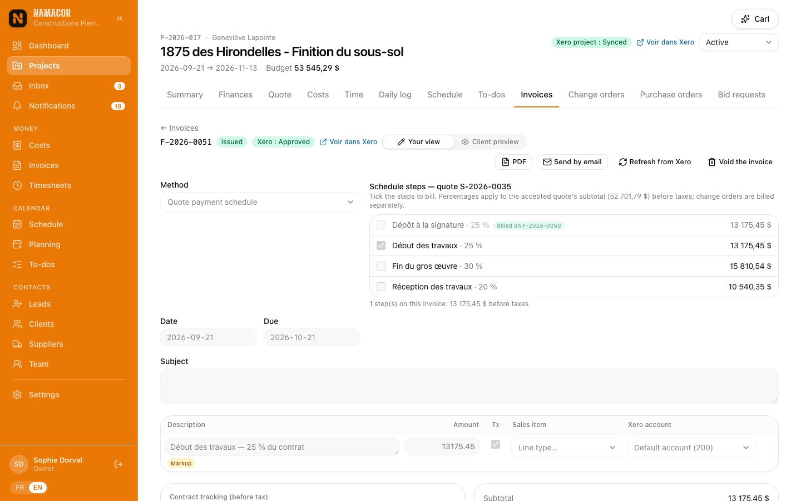Viewport: 801px width, 501px height.
Task: Click the amount field 13175.45
Action: pos(442,446)
